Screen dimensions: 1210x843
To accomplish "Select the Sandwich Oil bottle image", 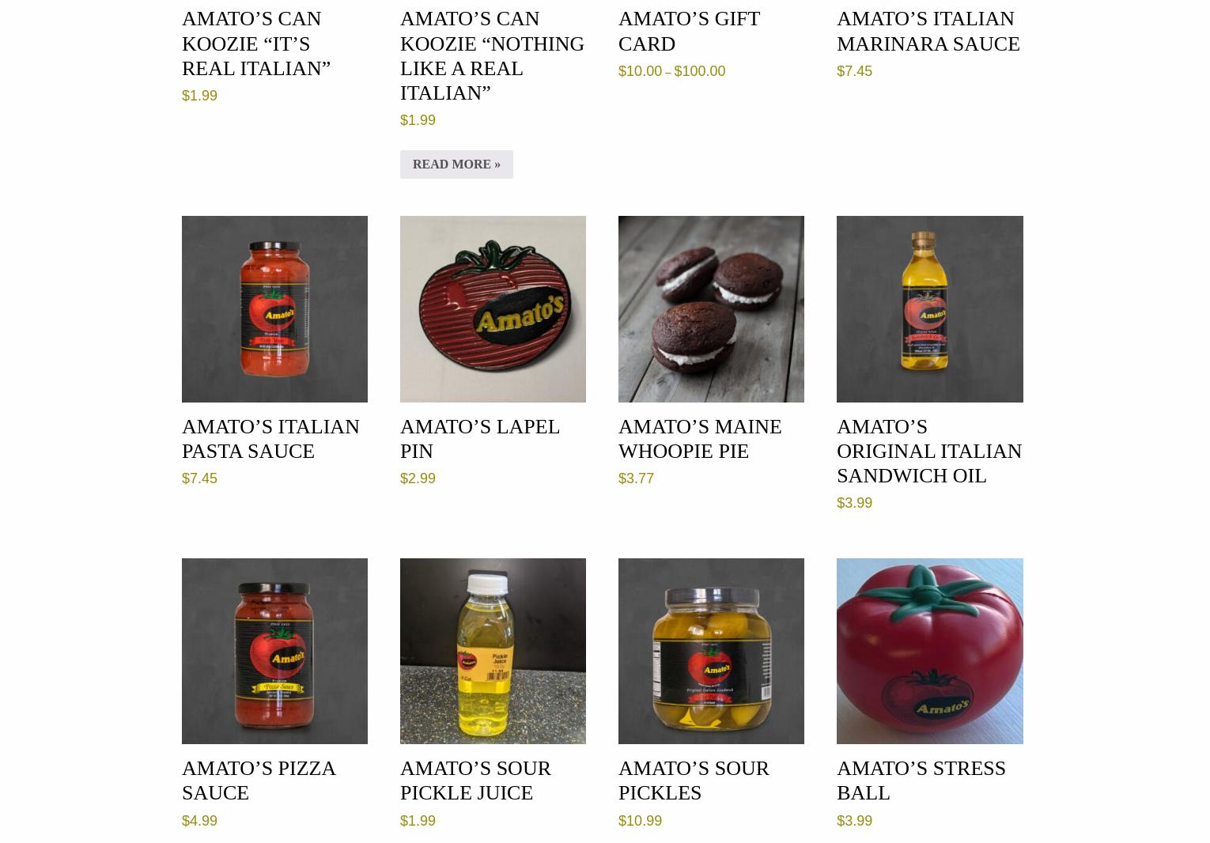I will 929,308.
